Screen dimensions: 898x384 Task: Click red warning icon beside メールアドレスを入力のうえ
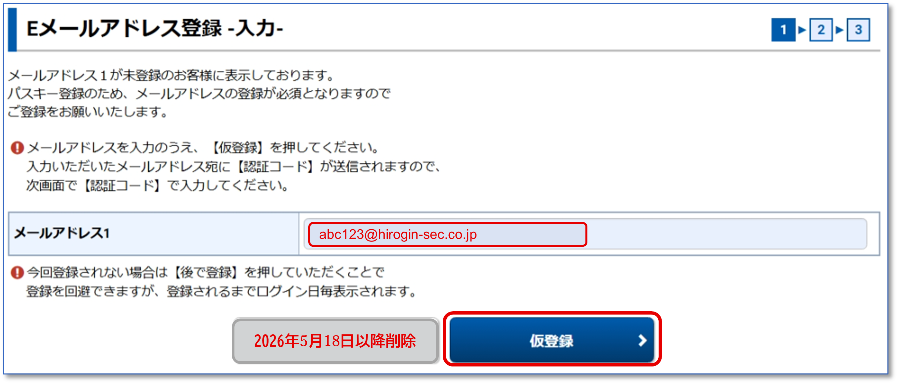click(17, 148)
